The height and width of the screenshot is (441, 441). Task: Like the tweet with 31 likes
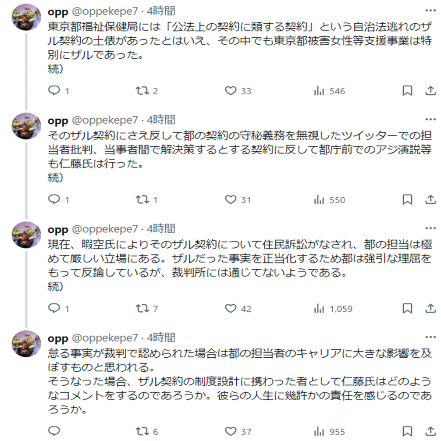coord(231,200)
